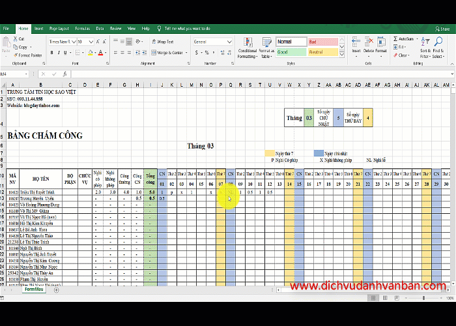Click the Format Painter brush icon
456x326 pixels.
coord(16,55)
